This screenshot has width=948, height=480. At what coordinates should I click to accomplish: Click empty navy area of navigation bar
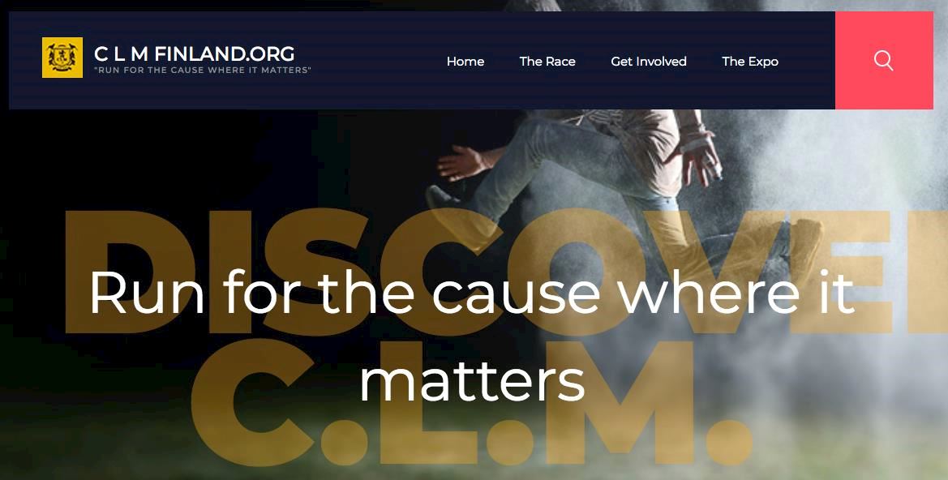tap(375, 61)
